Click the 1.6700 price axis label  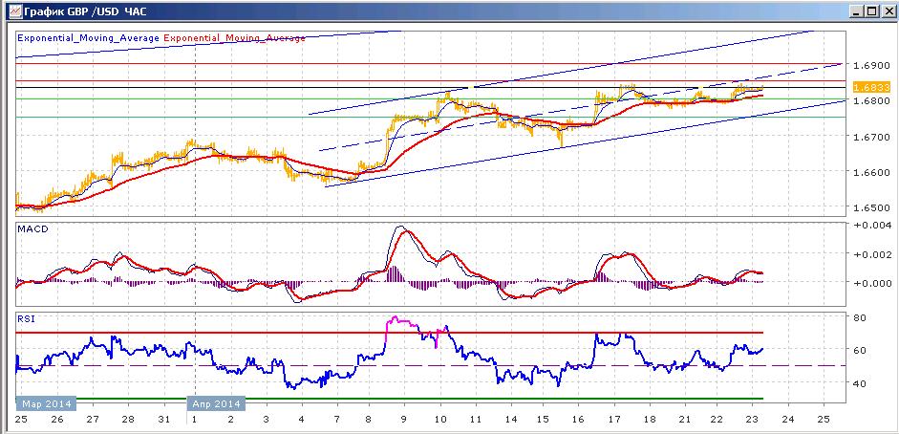[871, 137]
